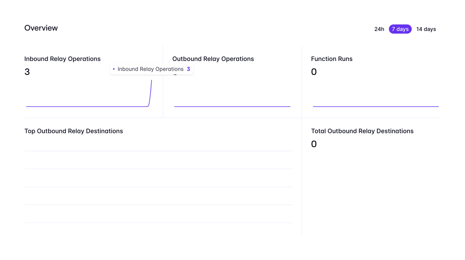Image resolution: width=465 pixels, height=260 pixels.
Task: Click the Total Outbound Relay Destinations count
Action: click(x=314, y=144)
